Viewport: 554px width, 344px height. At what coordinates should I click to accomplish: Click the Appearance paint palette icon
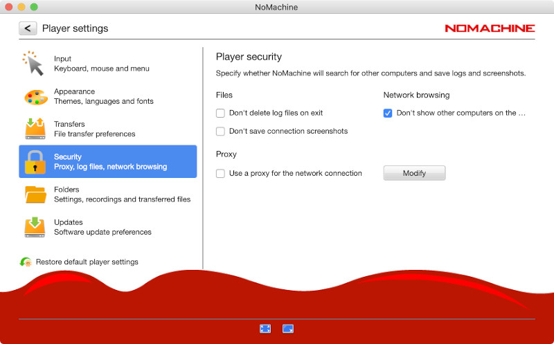pos(35,97)
